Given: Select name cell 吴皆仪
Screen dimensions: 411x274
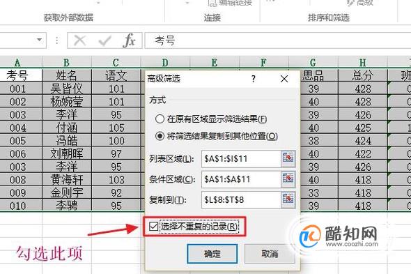Looking at the screenshot, I should pos(67,89).
